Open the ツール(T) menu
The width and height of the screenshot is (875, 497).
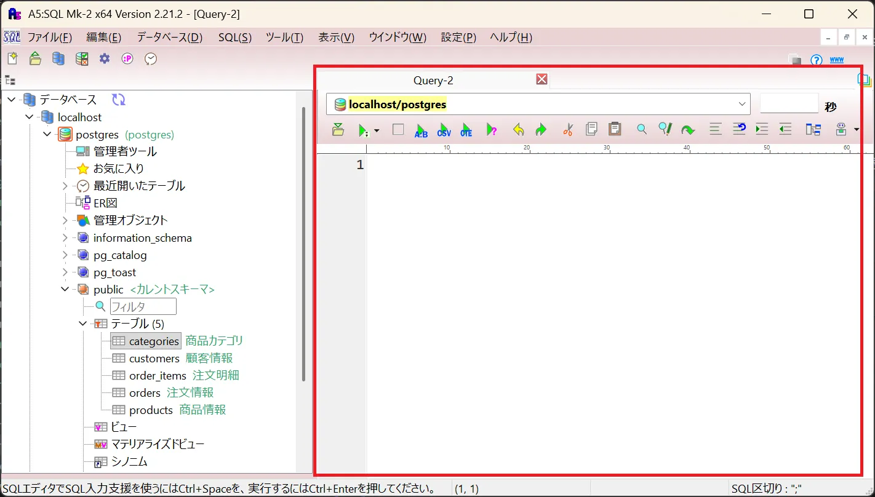(x=284, y=38)
